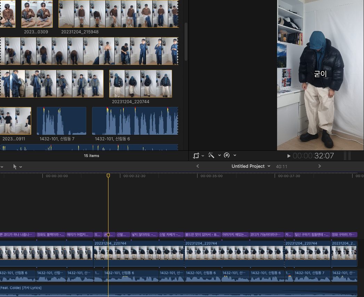
Task: Select the grey-jacket video clip before the first 20231204_220744 clip
Action: click(47, 253)
